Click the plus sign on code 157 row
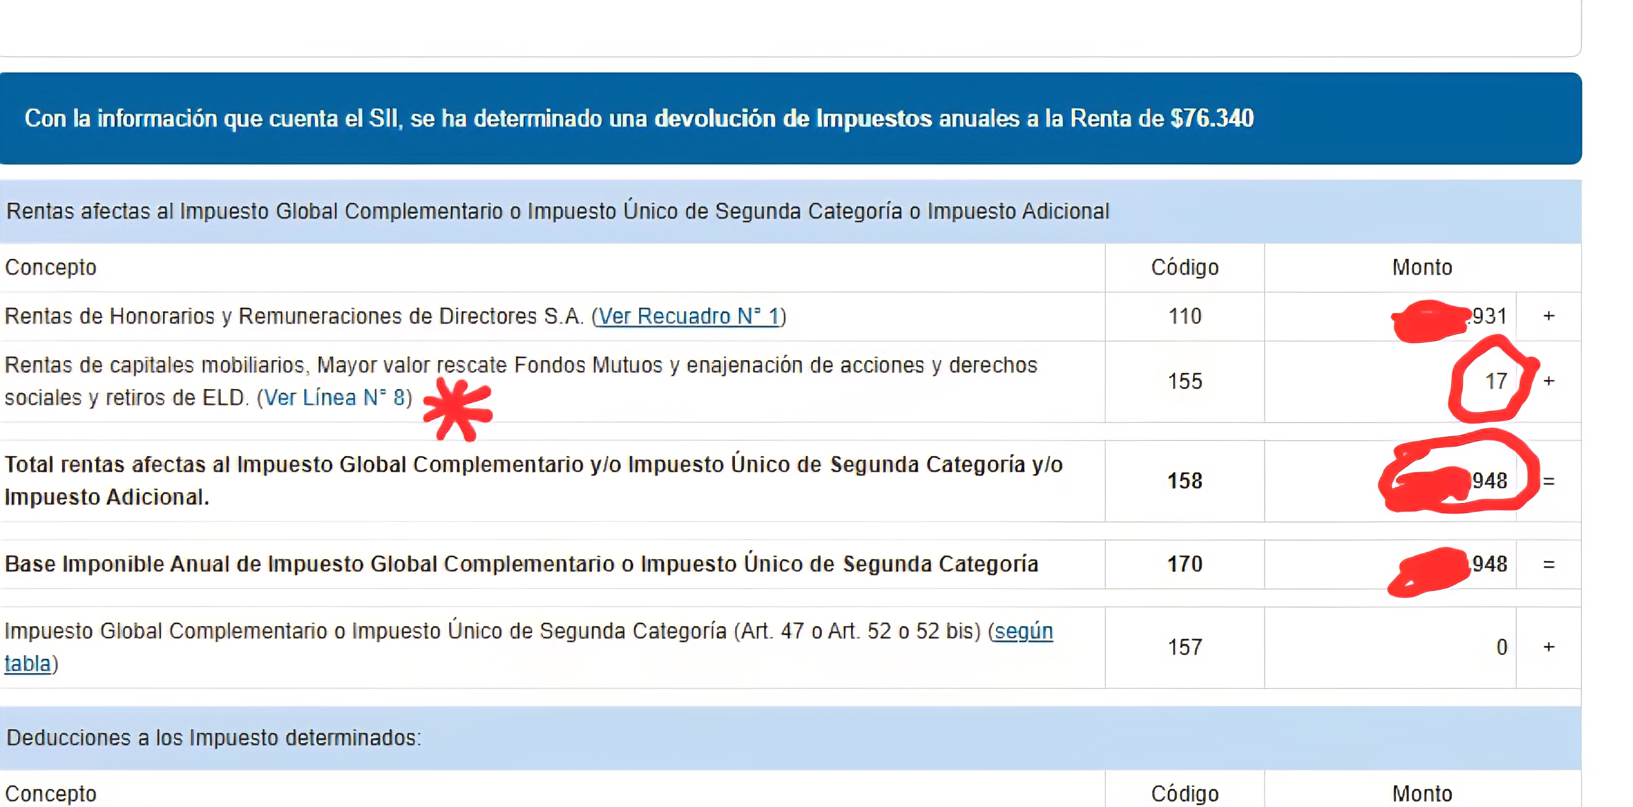1633x807 pixels. pos(1549,647)
